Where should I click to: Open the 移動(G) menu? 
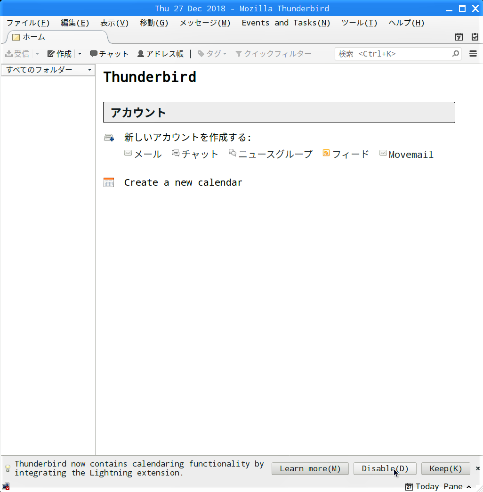click(x=154, y=23)
